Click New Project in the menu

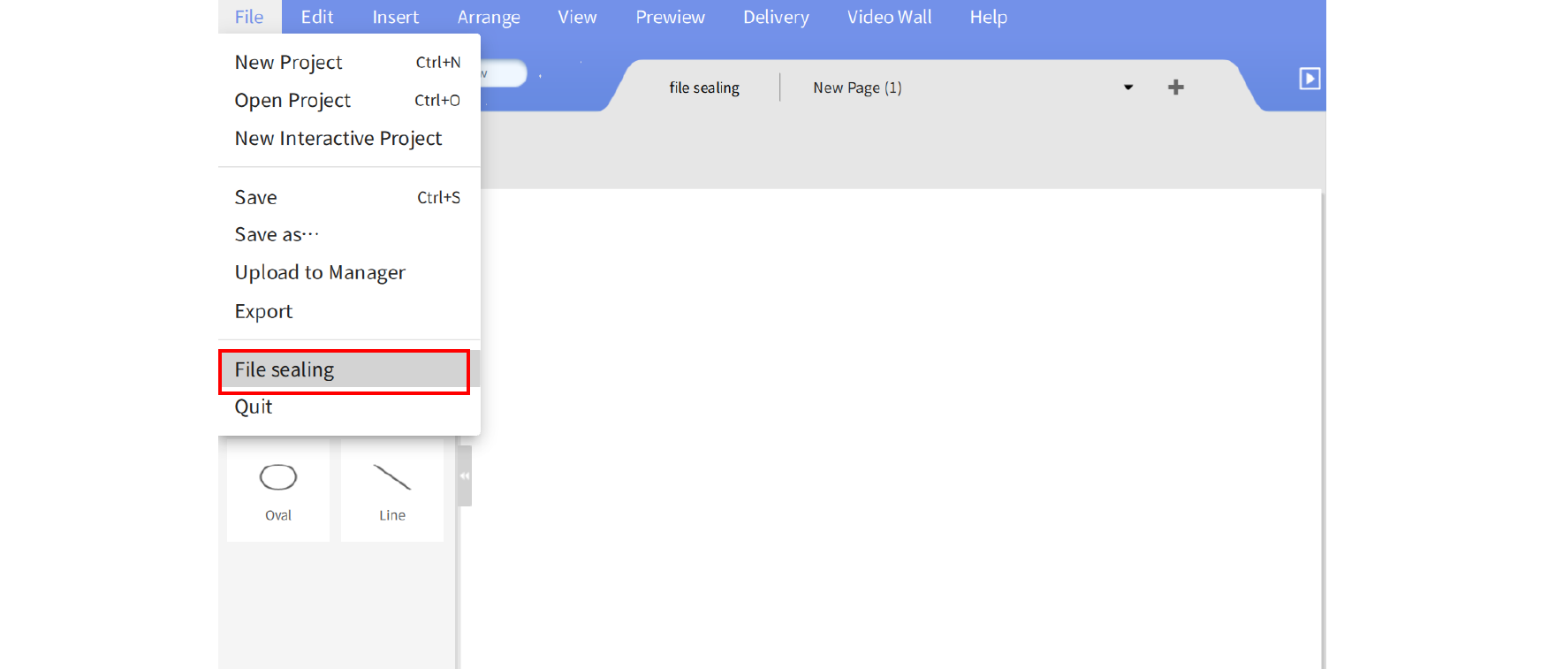(289, 63)
